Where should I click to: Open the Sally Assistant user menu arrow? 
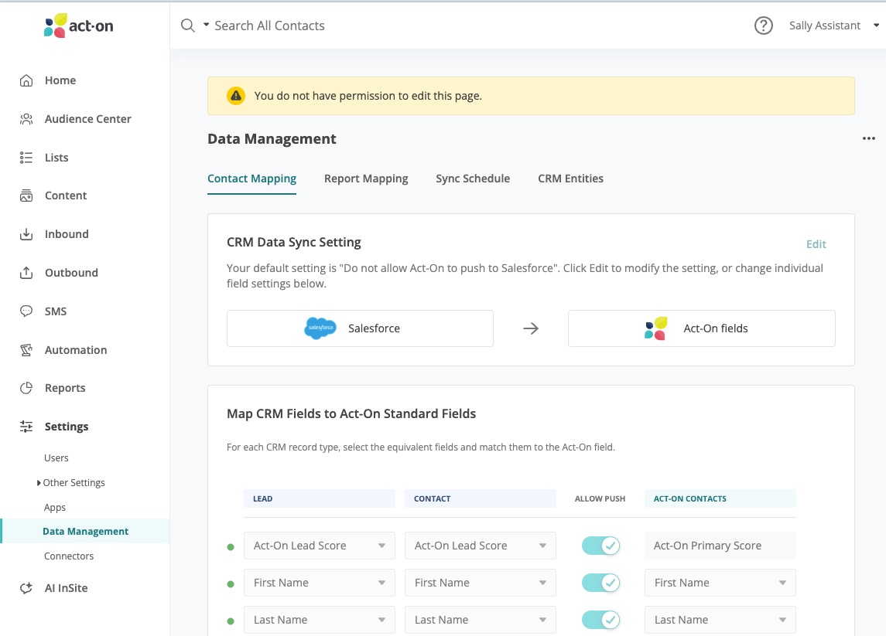coord(877,26)
